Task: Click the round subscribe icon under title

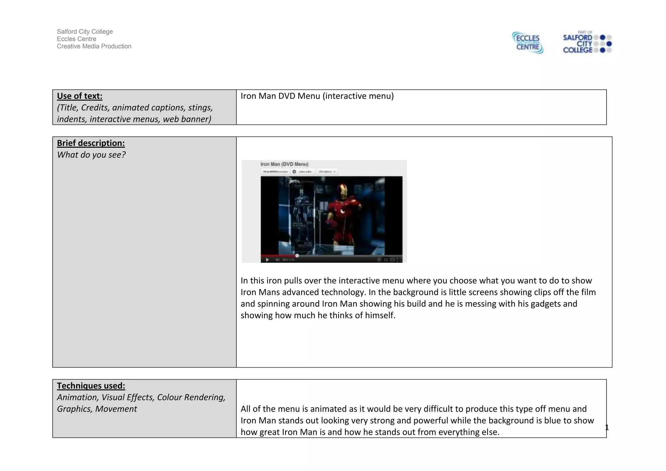Action: point(294,171)
